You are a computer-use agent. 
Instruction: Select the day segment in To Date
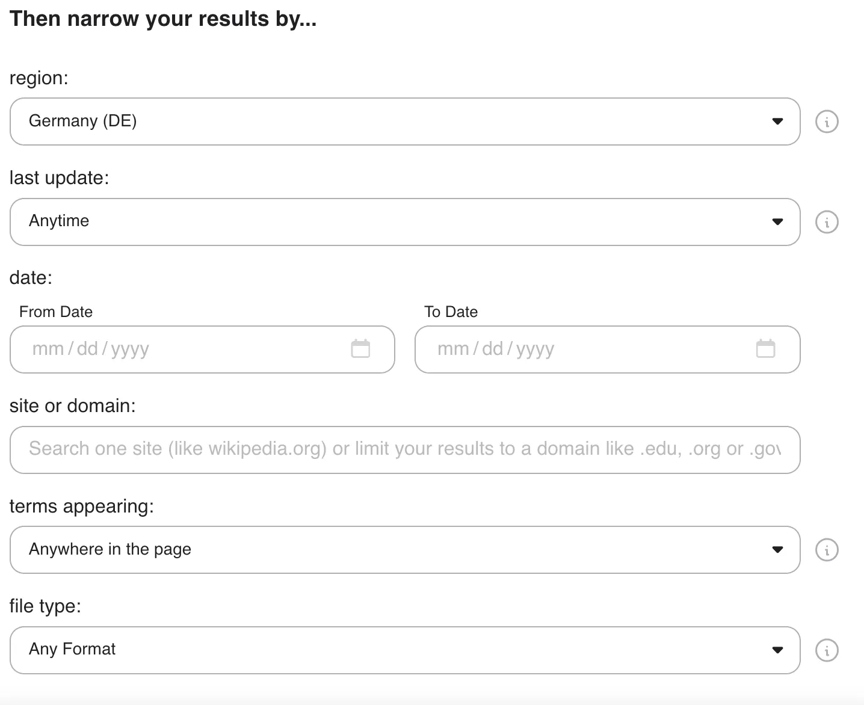[x=492, y=349]
